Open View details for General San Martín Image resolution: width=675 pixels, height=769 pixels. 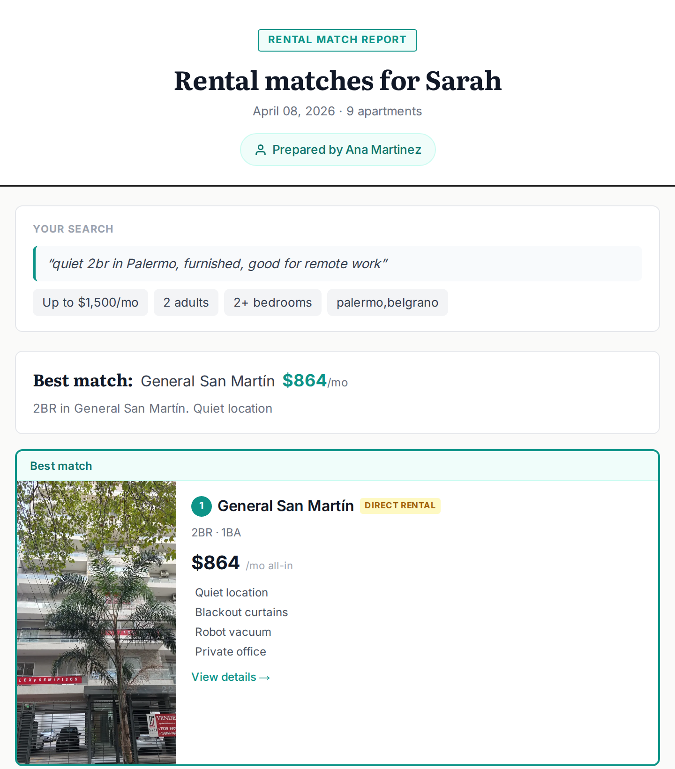(231, 677)
